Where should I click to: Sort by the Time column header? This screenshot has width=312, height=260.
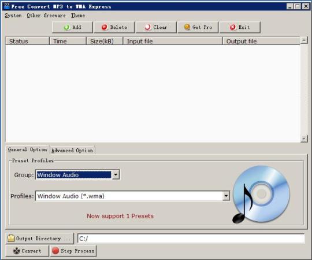click(68, 41)
